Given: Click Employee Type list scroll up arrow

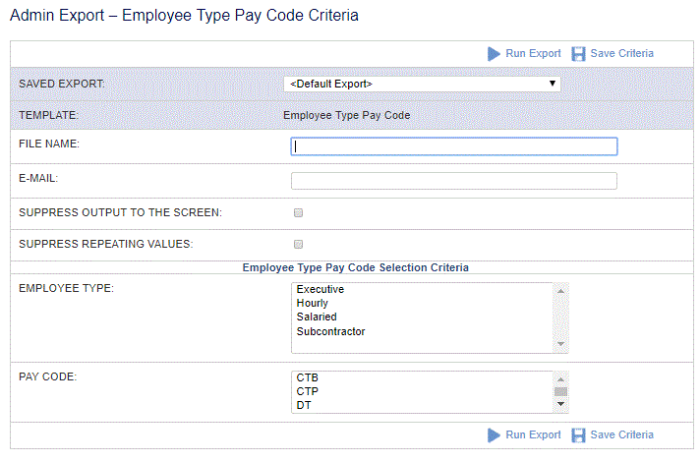Looking at the screenshot, I should [x=560, y=291].
